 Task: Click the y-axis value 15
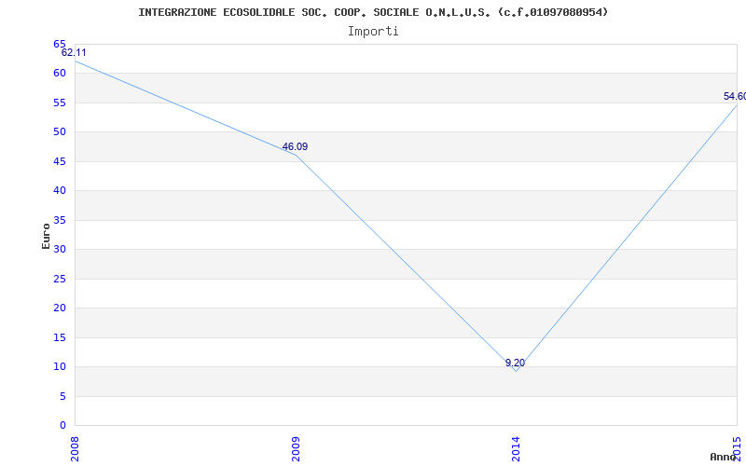(60, 337)
